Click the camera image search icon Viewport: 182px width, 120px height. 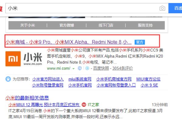(162, 8)
